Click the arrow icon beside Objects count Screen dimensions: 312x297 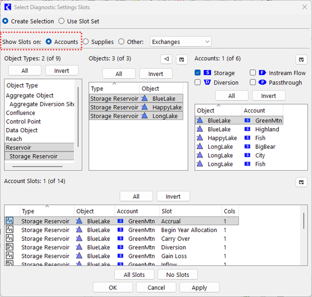[x=166, y=59]
